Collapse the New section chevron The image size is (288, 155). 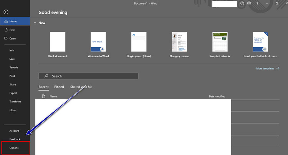click(35, 23)
